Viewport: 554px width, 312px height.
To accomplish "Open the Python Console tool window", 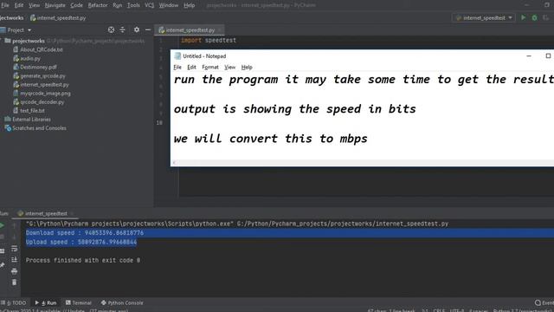I will 122,302.
